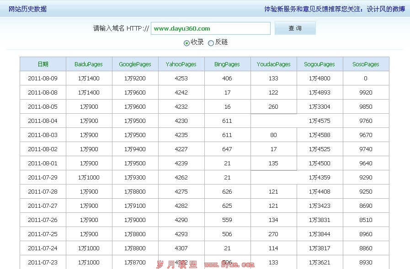The image size is (410, 269).
Task: Click the SosoPages column header
Action: pyautogui.click(x=366, y=64)
